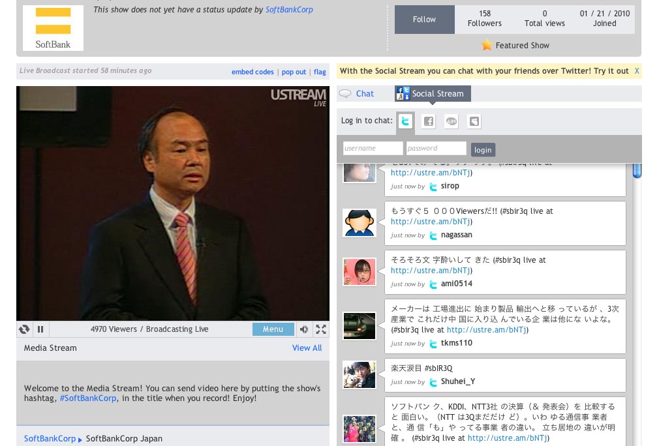Click the Featured Show star icon

(487, 45)
